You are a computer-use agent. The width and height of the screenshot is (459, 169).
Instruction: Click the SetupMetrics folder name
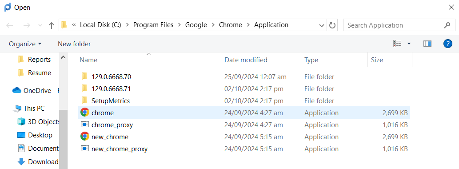111,101
